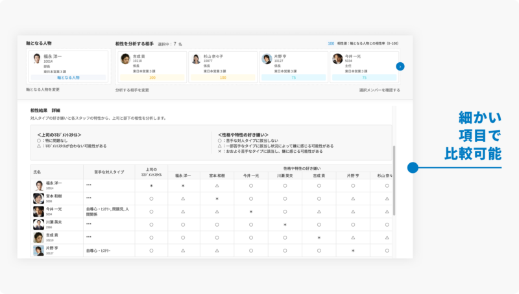Click 川瀬 英夫's avatar in the table

pos(38,223)
